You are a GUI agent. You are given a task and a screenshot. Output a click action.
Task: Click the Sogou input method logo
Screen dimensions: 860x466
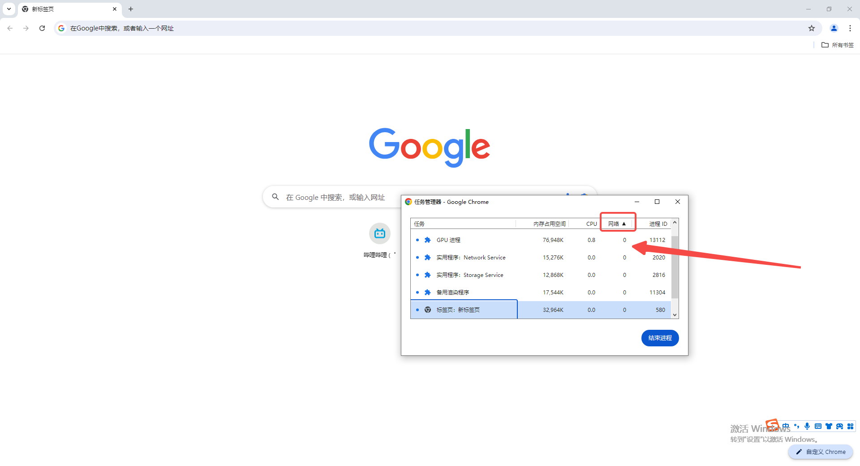pos(773,424)
